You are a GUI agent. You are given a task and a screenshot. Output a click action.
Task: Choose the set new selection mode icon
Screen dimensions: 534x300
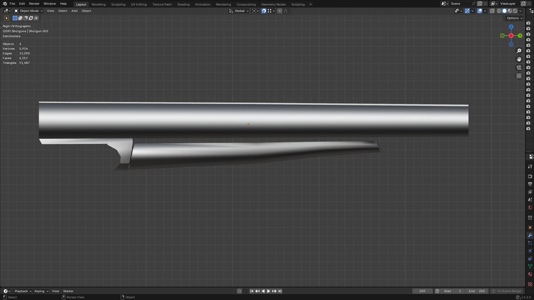tap(15, 18)
